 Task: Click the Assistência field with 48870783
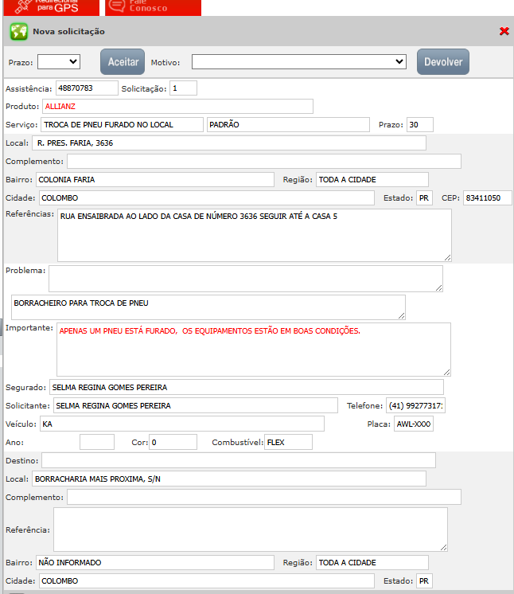tap(86, 88)
